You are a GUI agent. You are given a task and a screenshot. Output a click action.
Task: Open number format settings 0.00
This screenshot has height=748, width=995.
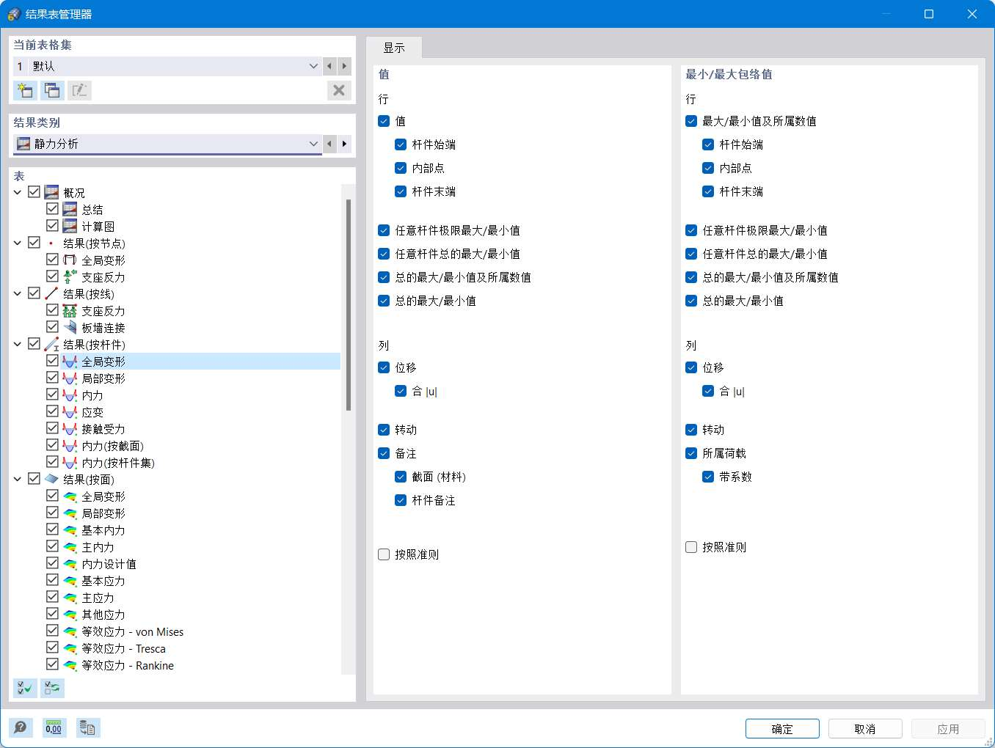point(54,727)
